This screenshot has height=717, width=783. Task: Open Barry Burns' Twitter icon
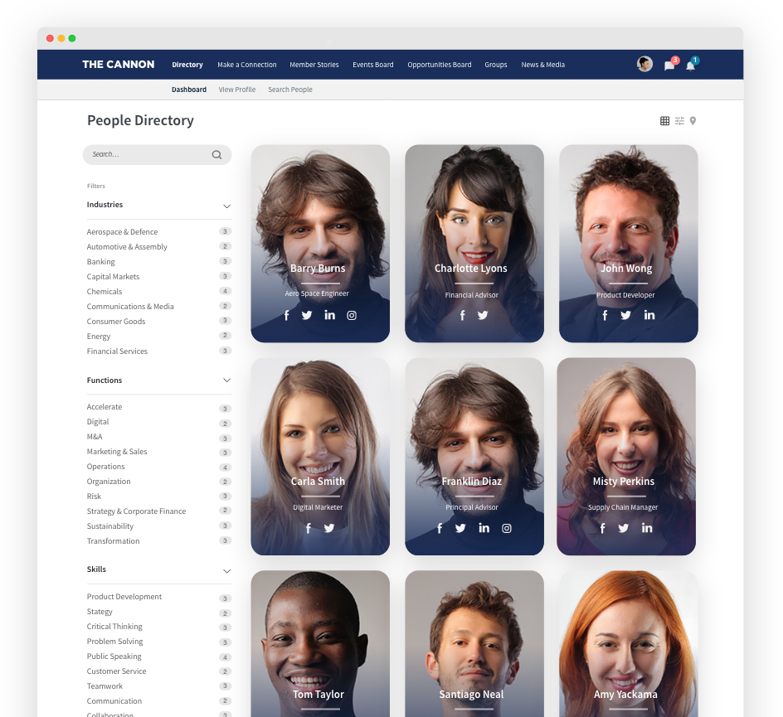point(307,315)
